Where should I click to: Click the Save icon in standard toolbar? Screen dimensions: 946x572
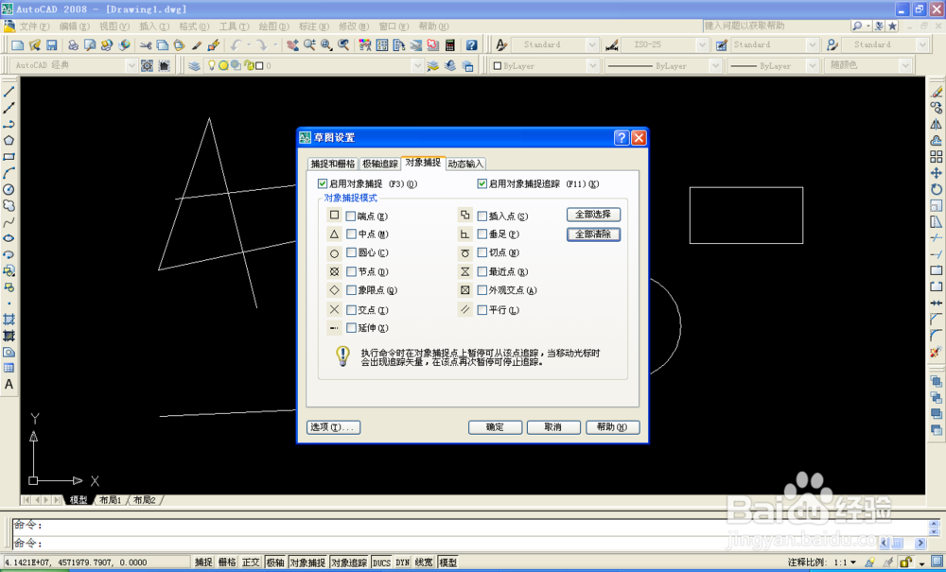[x=51, y=45]
